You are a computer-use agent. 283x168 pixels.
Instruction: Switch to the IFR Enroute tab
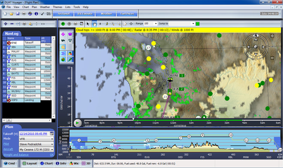[84, 14]
